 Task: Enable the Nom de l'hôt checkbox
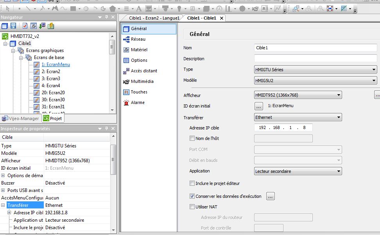[x=192, y=138]
